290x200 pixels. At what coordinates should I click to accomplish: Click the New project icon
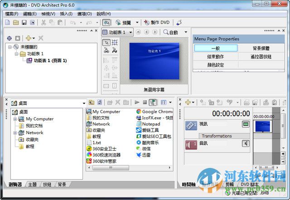pos(8,23)
